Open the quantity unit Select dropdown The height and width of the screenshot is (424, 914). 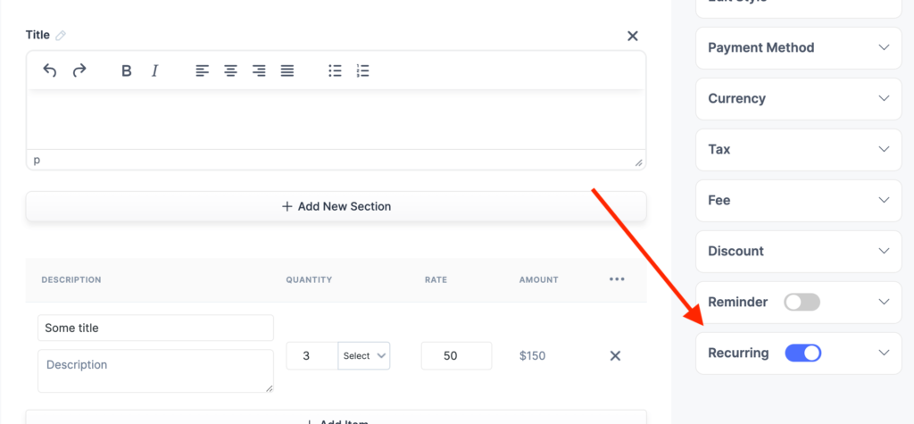click(364, 356)
